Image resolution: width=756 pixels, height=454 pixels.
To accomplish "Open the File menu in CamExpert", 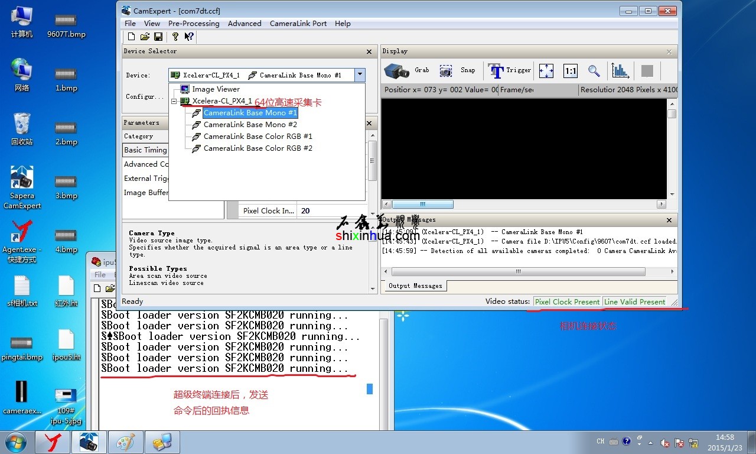I will click(130, 24).
